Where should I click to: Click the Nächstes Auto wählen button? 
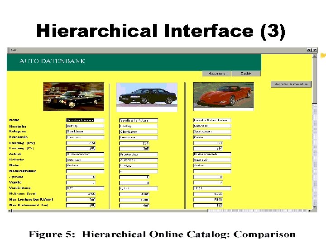(x=291, y=84)
